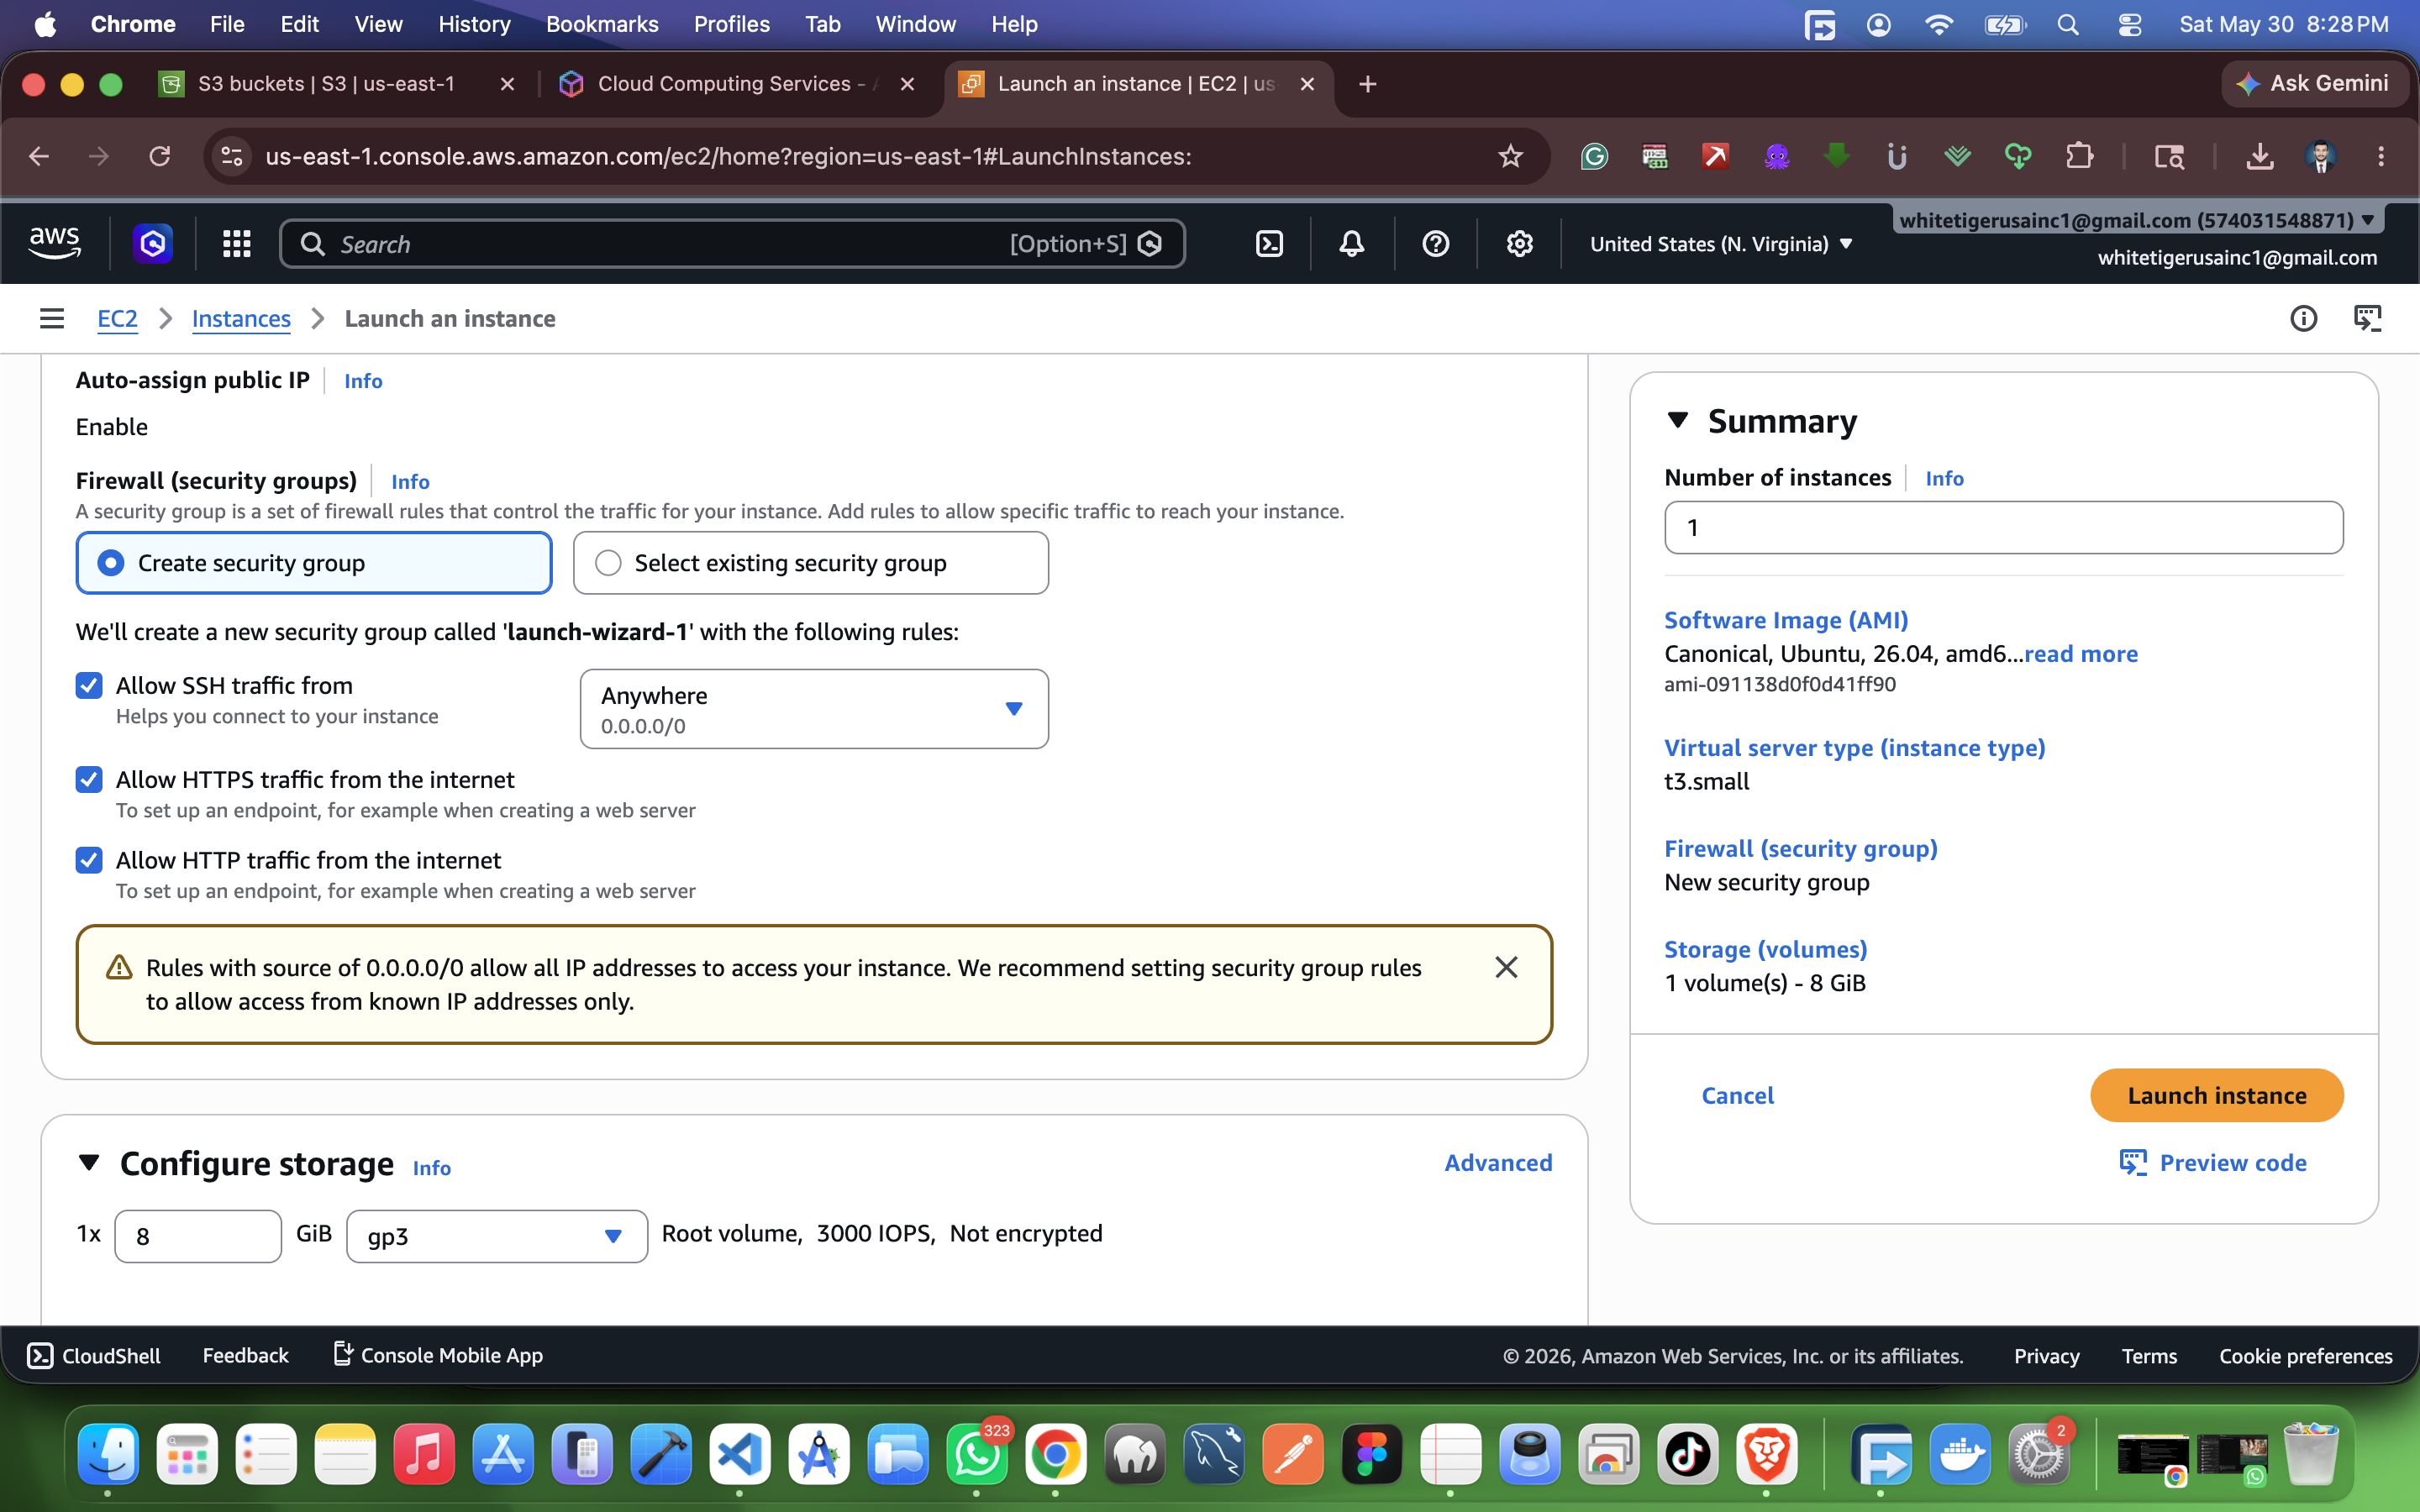The width and height of the screenshot is (2420, 1512).
Task: Open Visual Studio Code from the dock
Action: (x=740, y=1454)
